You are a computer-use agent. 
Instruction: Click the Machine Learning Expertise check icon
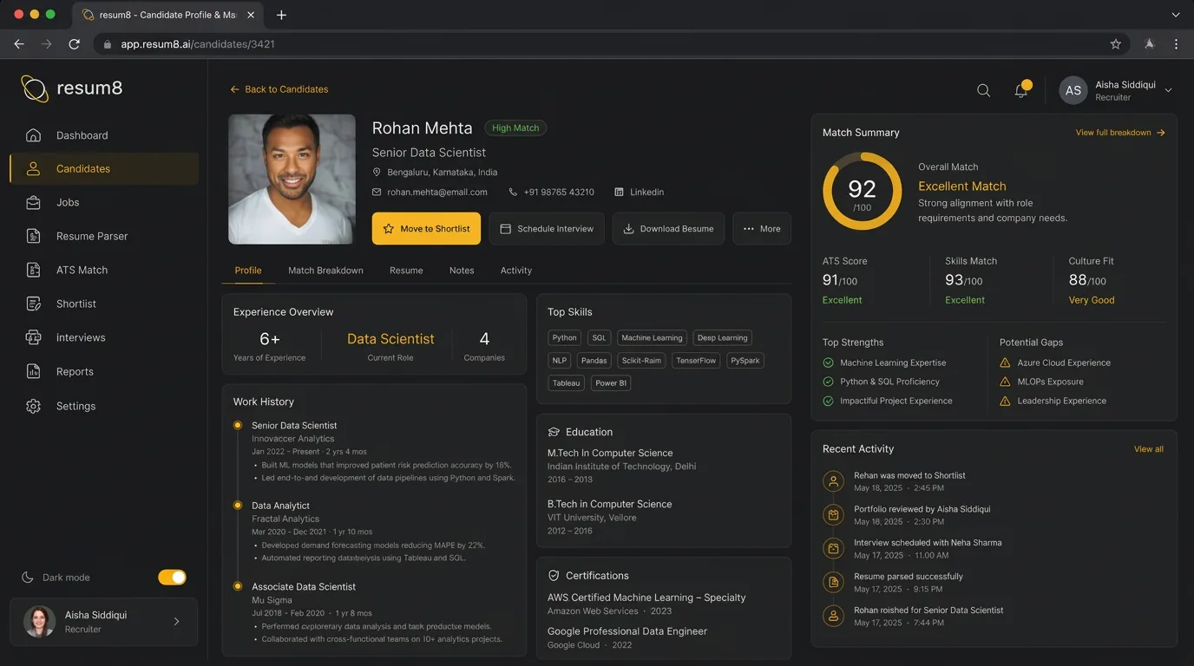[x=828, y=363]
